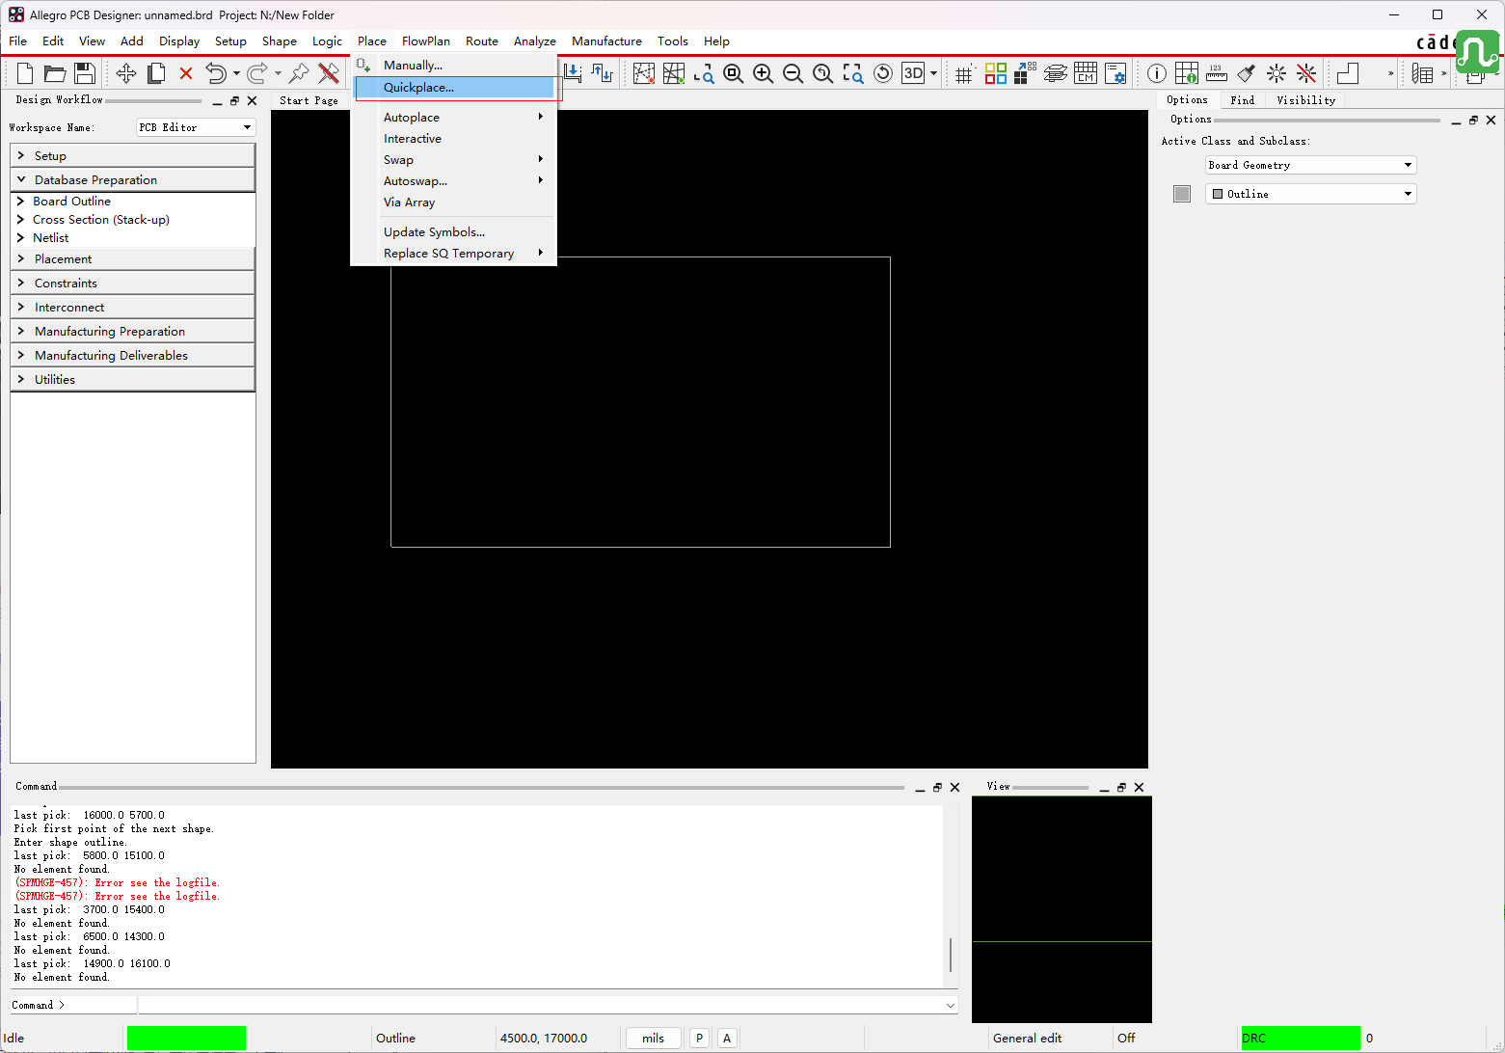
Task: Return to previous zoom view
Action: (x=823, y=73)
